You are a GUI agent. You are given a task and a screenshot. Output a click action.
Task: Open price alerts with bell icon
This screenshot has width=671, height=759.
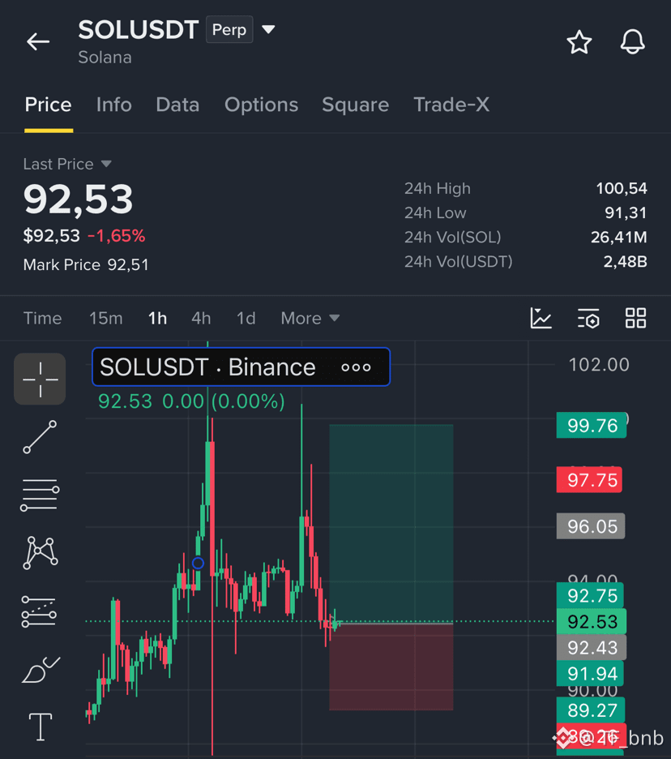click(632, 41)
